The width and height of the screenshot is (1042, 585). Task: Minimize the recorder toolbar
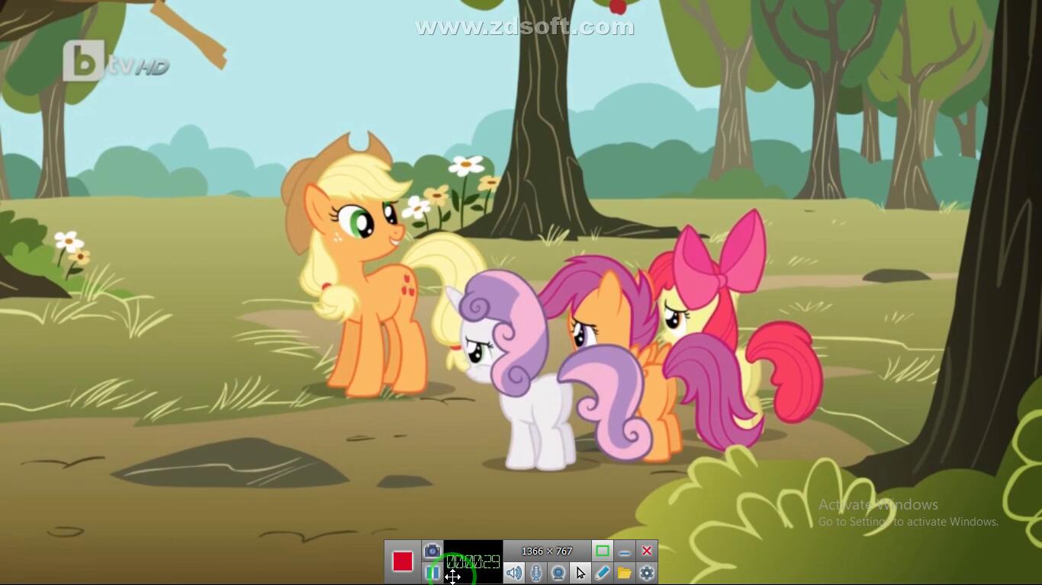pos(625,551)
